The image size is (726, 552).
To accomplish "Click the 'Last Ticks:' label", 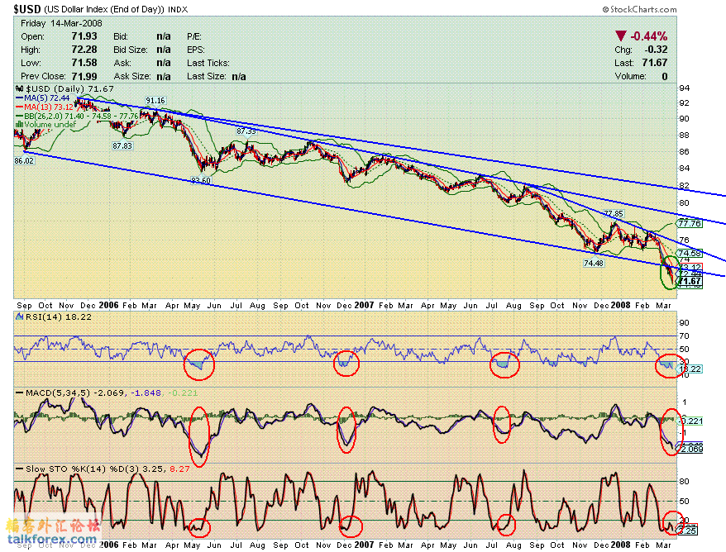I will [x=208, y=63].
